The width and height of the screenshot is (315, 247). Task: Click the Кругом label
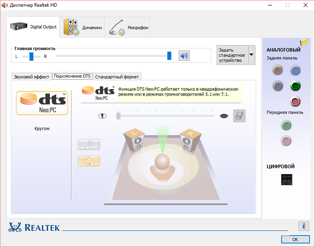coord(42,129)
